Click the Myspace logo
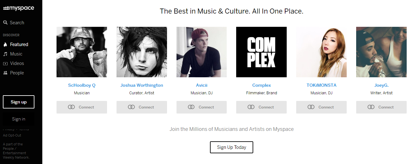419x164 pixels. click(18, 8)
